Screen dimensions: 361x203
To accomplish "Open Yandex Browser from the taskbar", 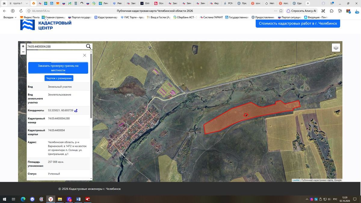I will pyautogui.click(x=51, y=199).
